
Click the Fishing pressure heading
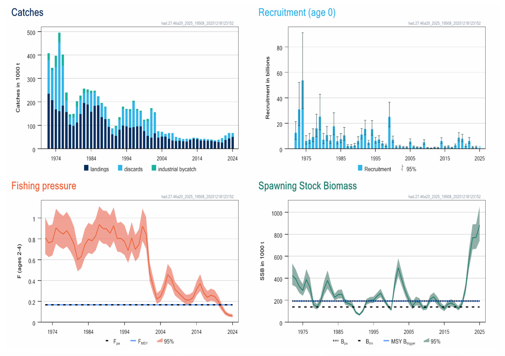pos(44,185)
